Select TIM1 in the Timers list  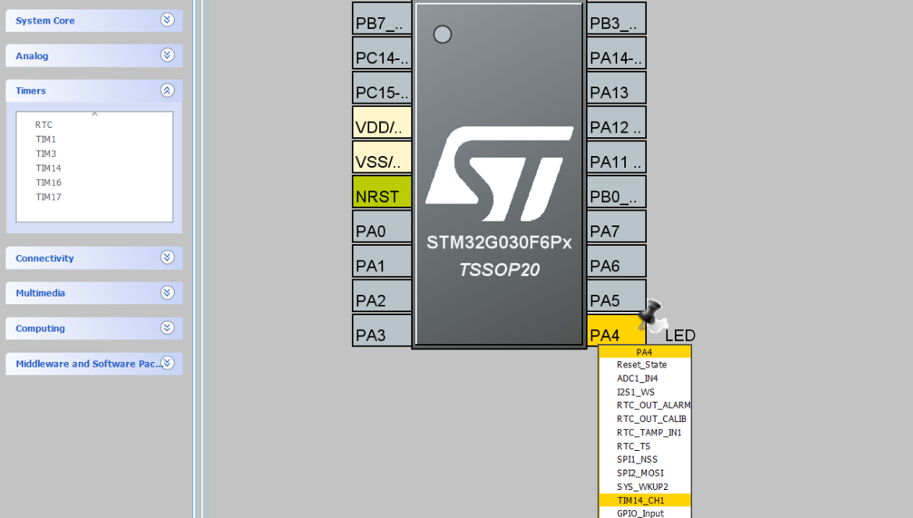(45, 139)
